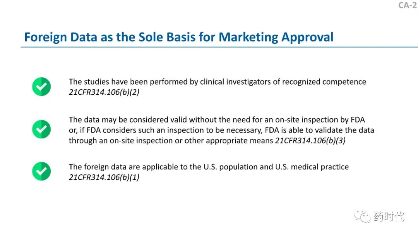Select the on-site inspection by FDA line

tap(217, 120)
